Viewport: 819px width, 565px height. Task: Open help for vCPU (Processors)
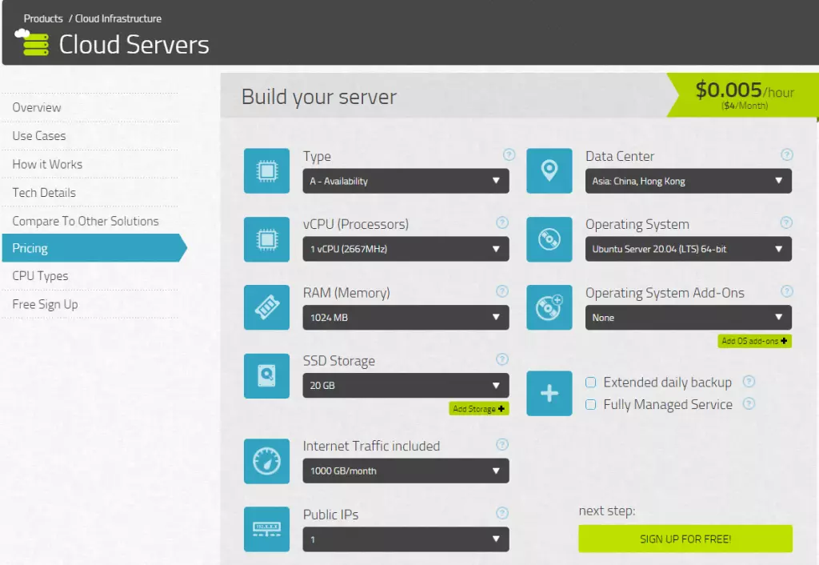click(x=502, y=222)
